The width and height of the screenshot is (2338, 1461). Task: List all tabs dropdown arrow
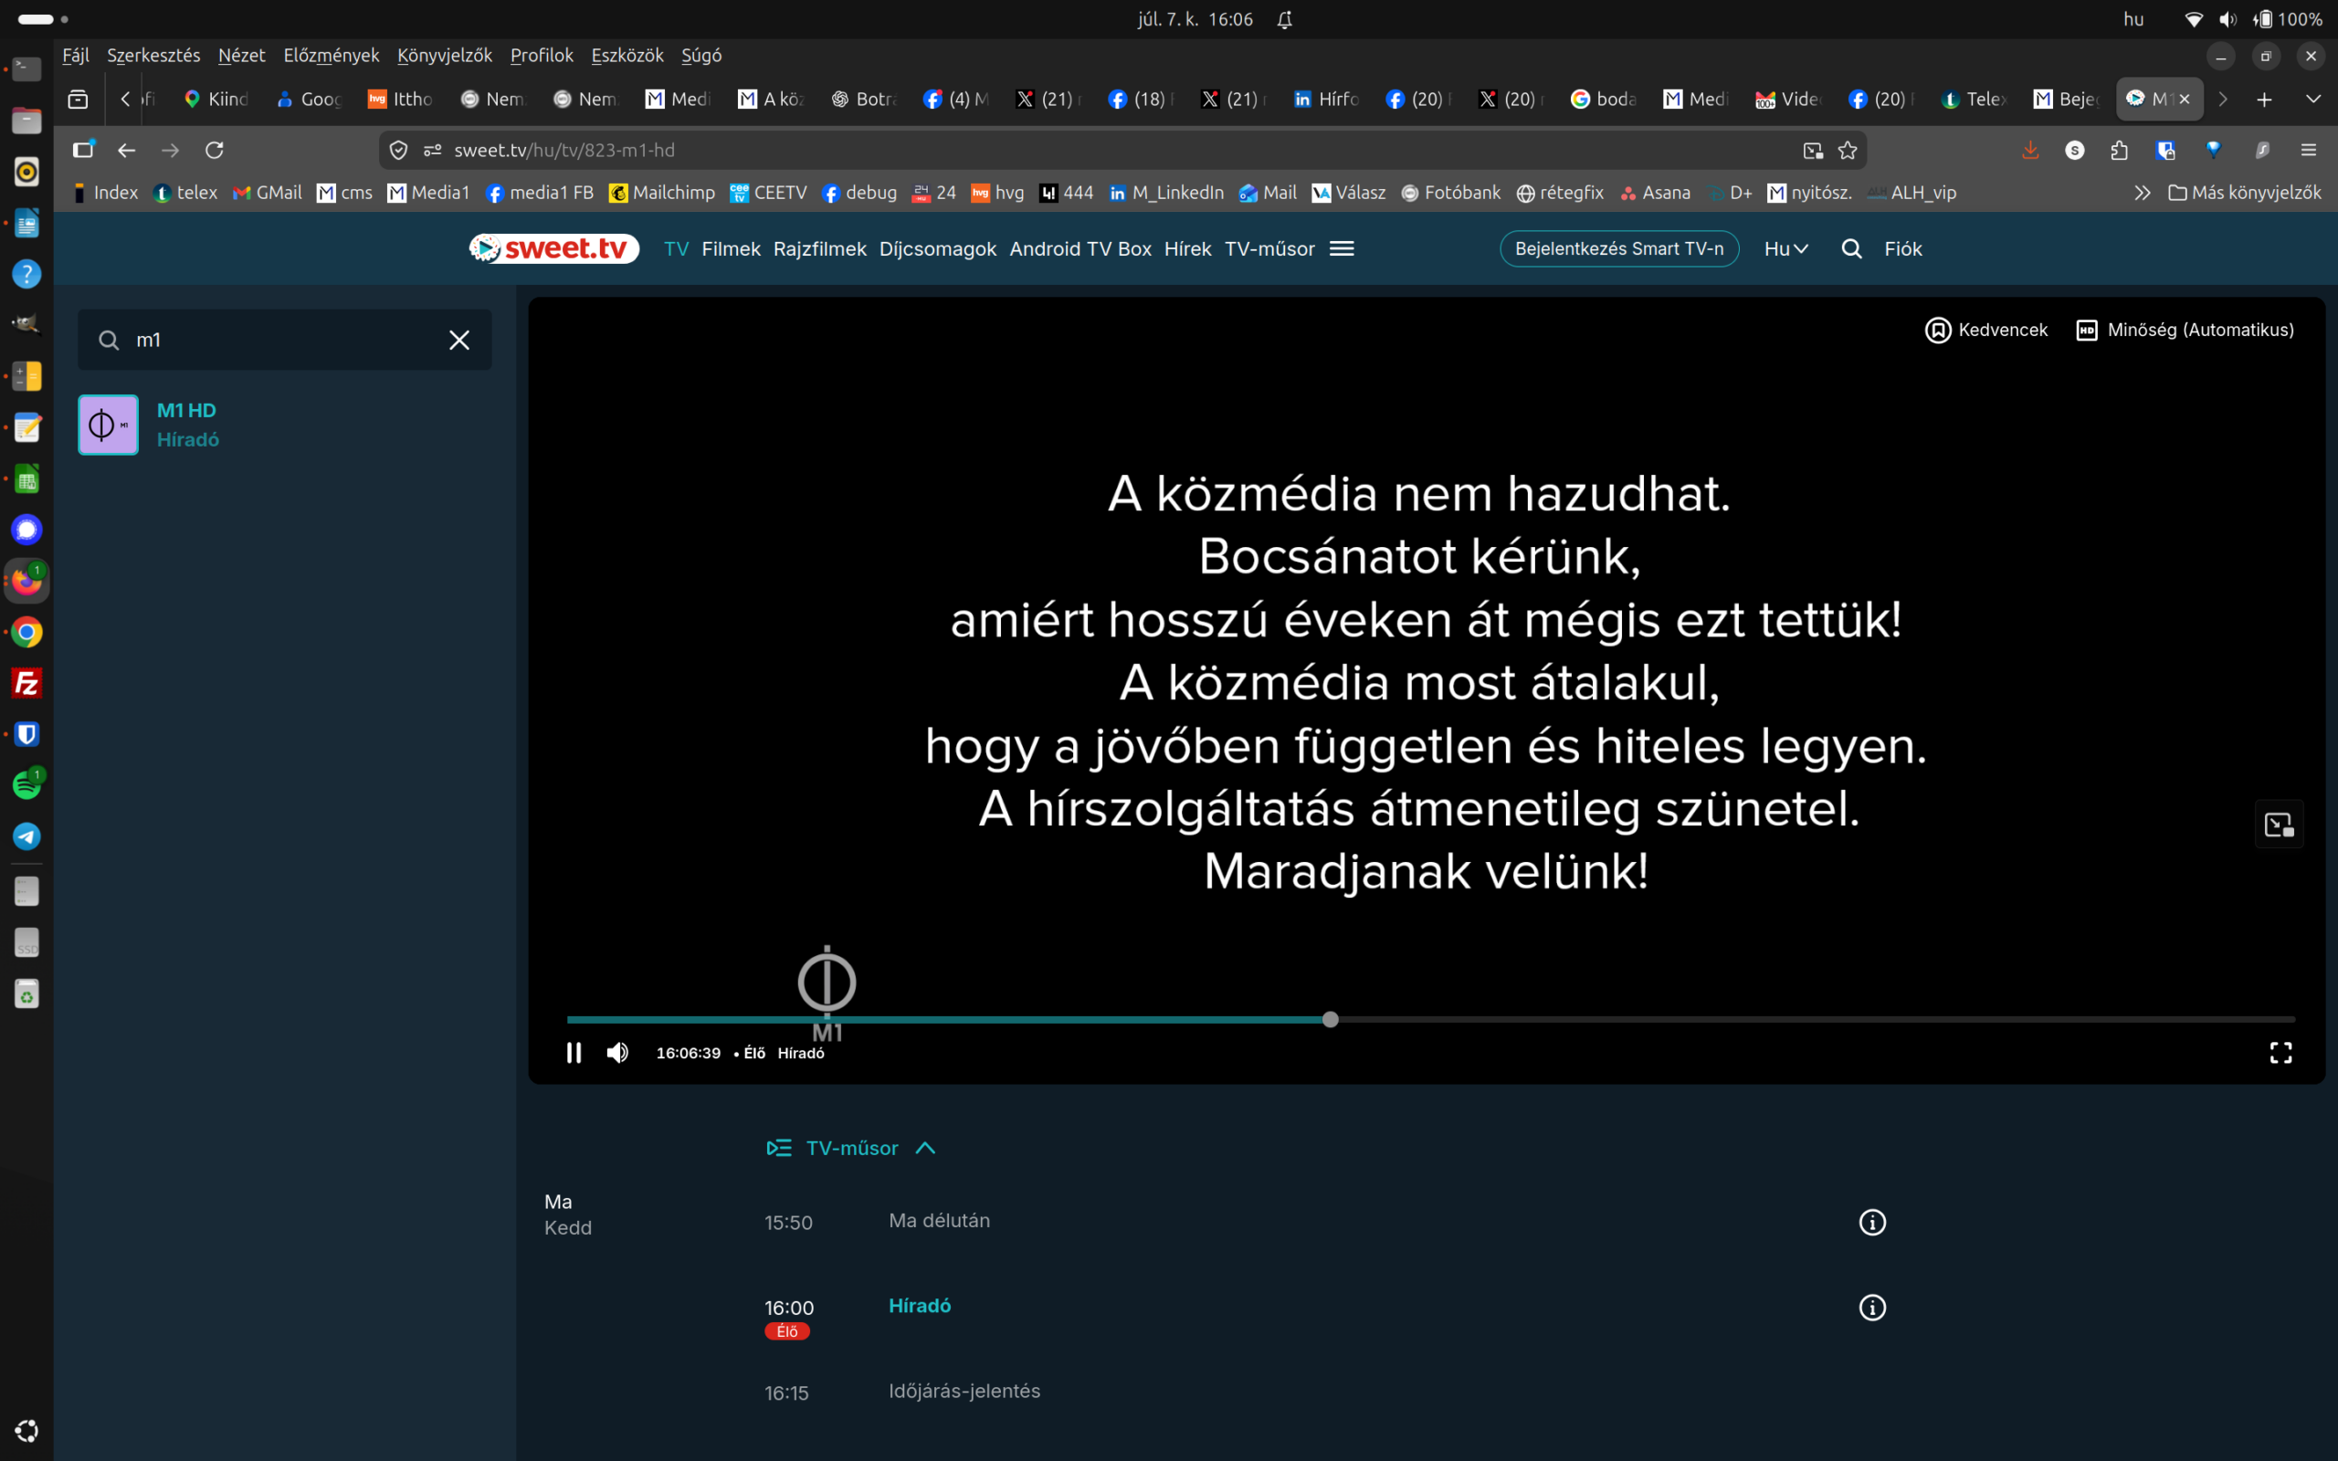click(x=2312, y=99)
